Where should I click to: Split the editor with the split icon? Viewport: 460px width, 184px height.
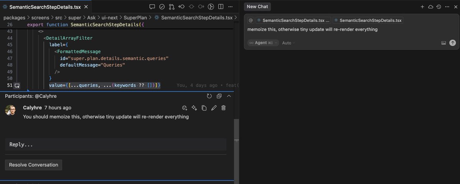[221, 6]
